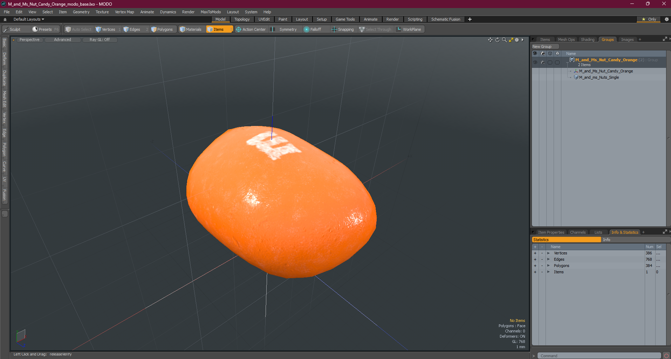
Task: Switch to the Shading tab
Action: tap(588, 40)
